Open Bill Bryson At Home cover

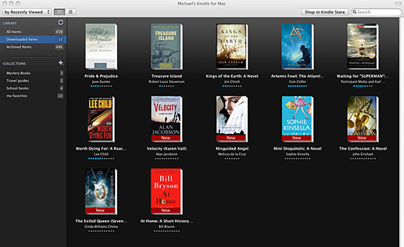(x=167, y=192)
